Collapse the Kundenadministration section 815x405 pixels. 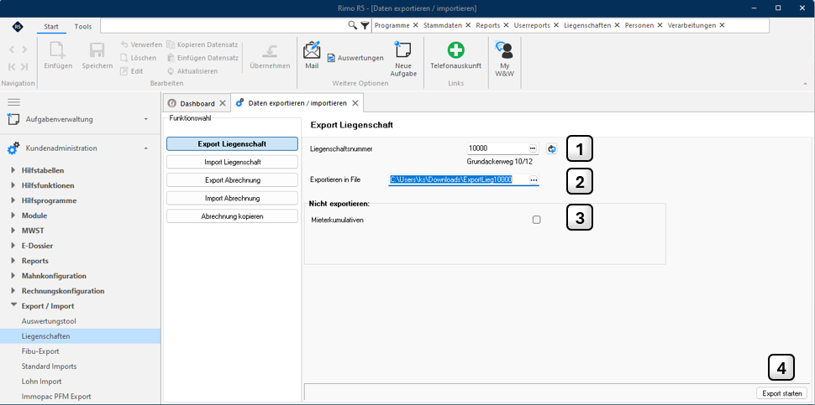click(x=146, y=148)
